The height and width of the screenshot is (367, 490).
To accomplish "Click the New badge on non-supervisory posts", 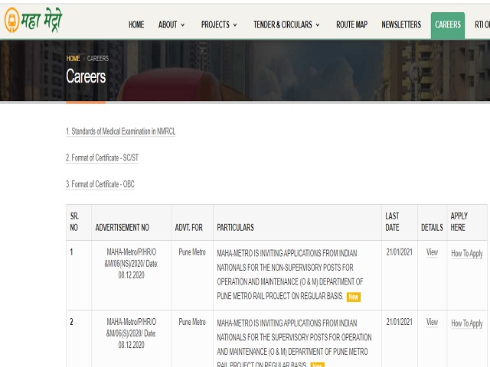I will point(354,297).
